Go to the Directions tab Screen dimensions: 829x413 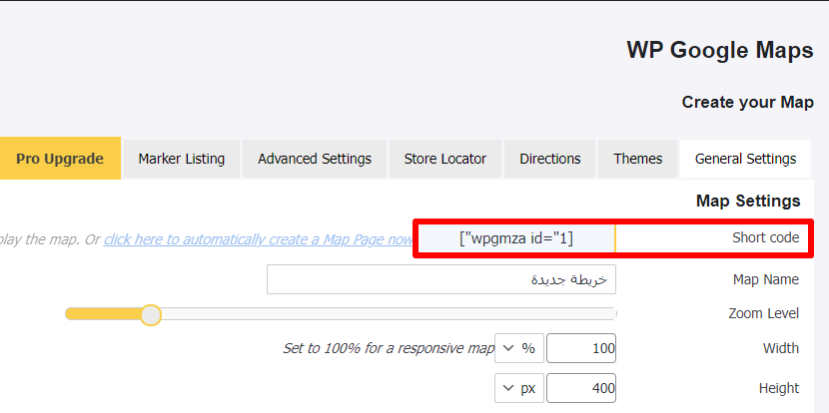(x=550, y=159)
